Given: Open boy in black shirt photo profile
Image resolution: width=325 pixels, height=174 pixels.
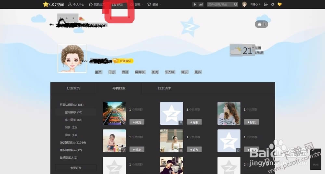Looking at the screenshot, I should coord(172,165).
